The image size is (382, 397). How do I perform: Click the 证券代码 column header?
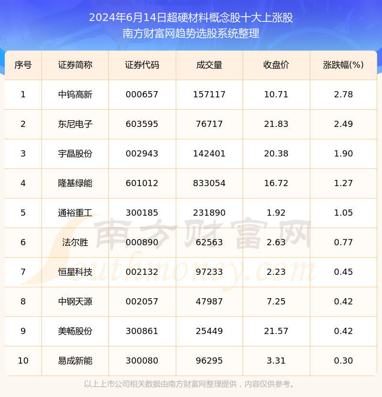pos(142,65)
